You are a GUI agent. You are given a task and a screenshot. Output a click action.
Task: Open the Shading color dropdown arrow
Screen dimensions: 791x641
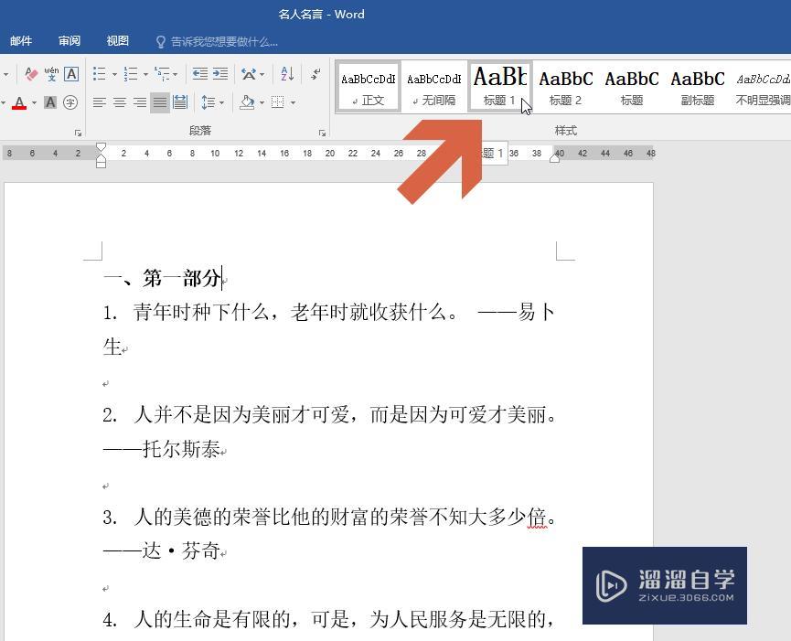click(262, 103)
